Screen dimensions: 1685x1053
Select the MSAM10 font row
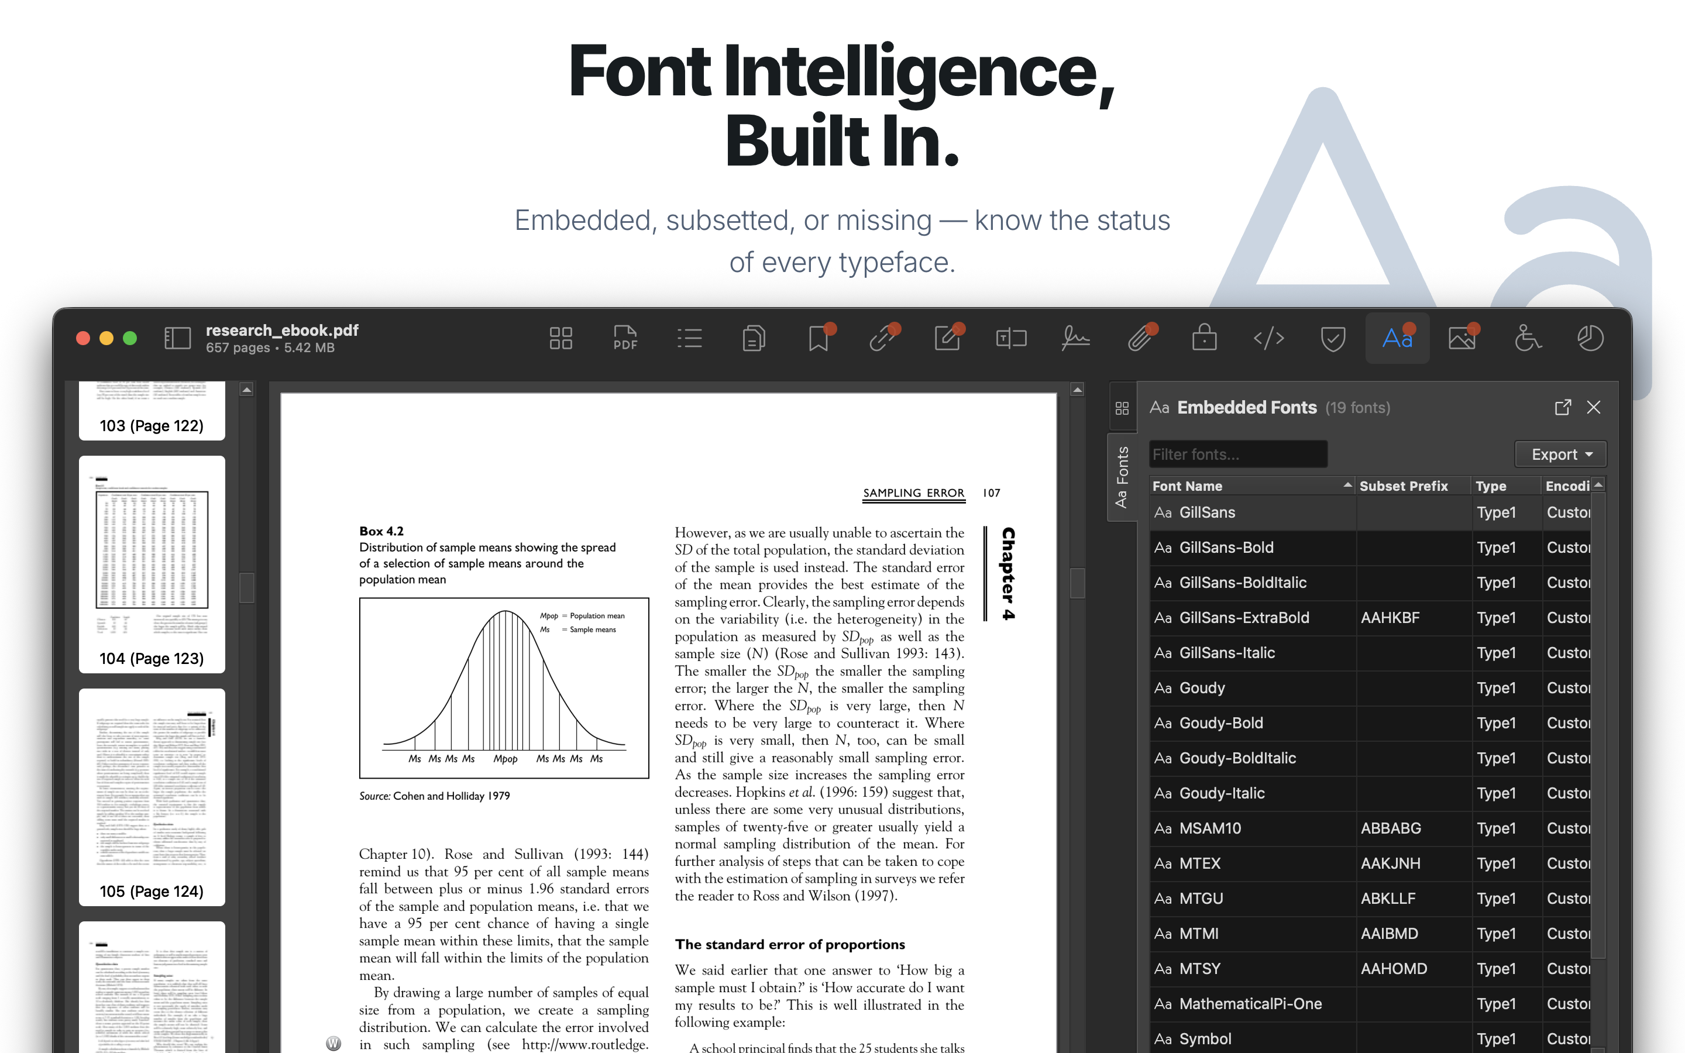[1370, 829]
